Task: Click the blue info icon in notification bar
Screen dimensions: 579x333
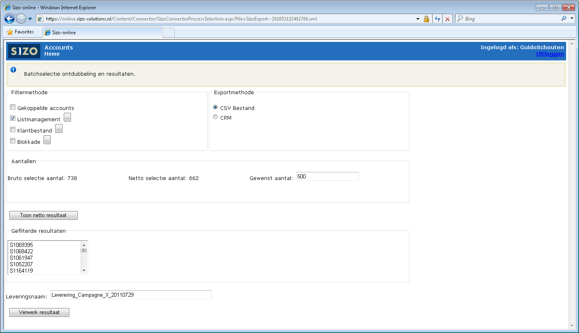Action: [13, 70]
